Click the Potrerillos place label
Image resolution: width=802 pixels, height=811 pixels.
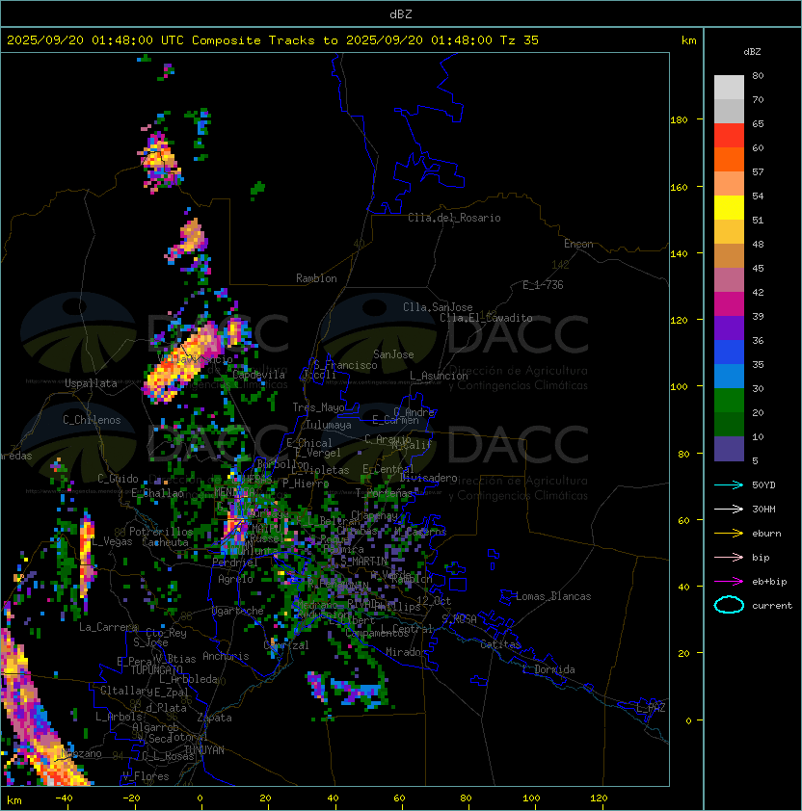(x=161, y=532)
